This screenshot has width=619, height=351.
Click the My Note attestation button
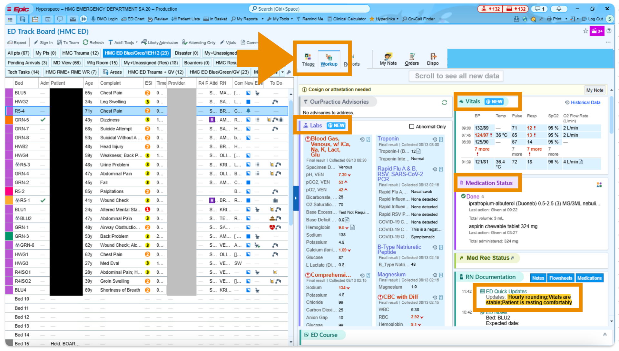click(595, 90)
